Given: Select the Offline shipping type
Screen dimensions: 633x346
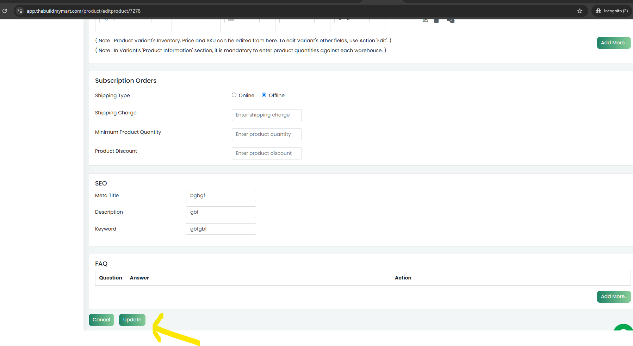Looking at the screenshot, I should tap(264, 95).
